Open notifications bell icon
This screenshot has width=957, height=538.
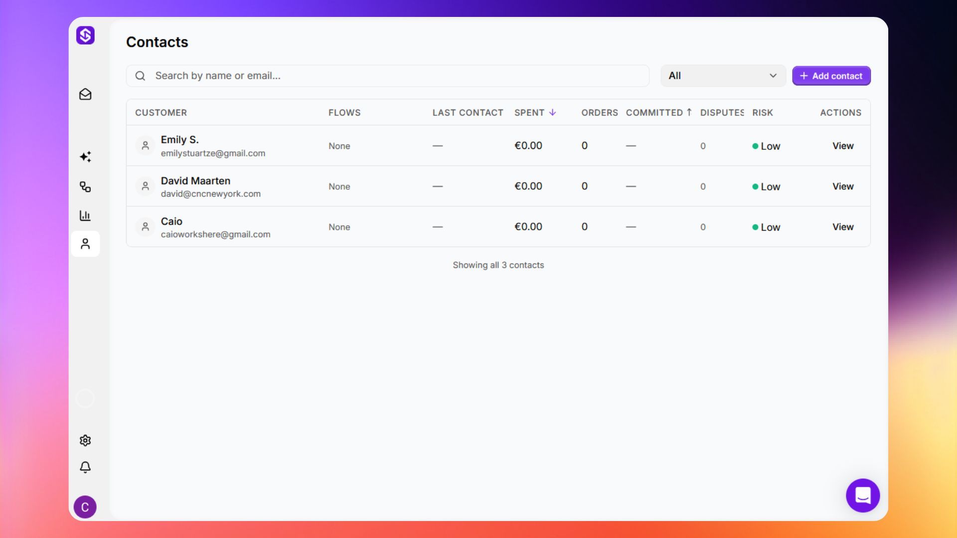coord(85,467)
